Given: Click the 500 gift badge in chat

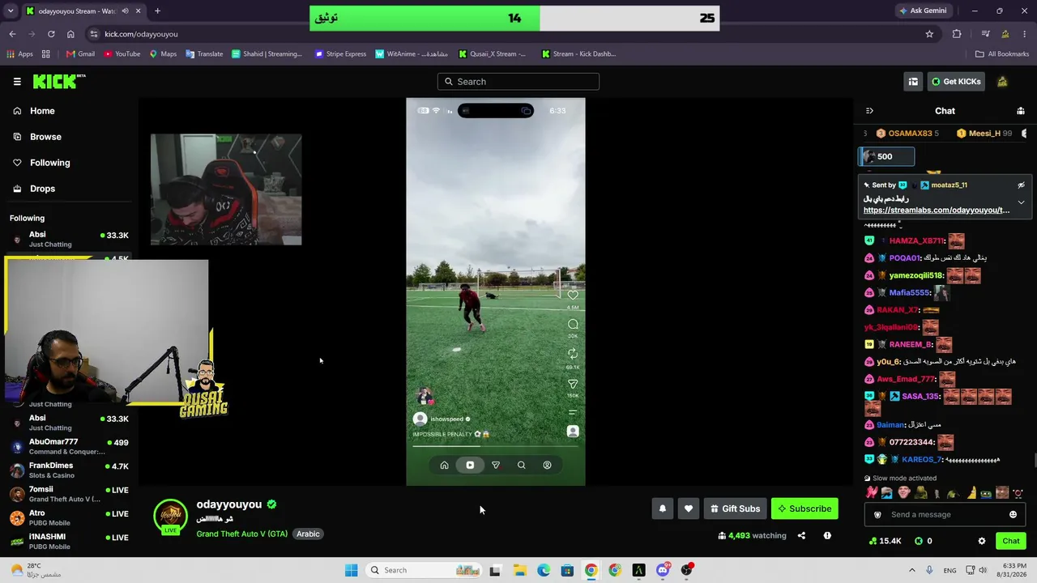Looking at the screenshot, I should click(887, 156).
